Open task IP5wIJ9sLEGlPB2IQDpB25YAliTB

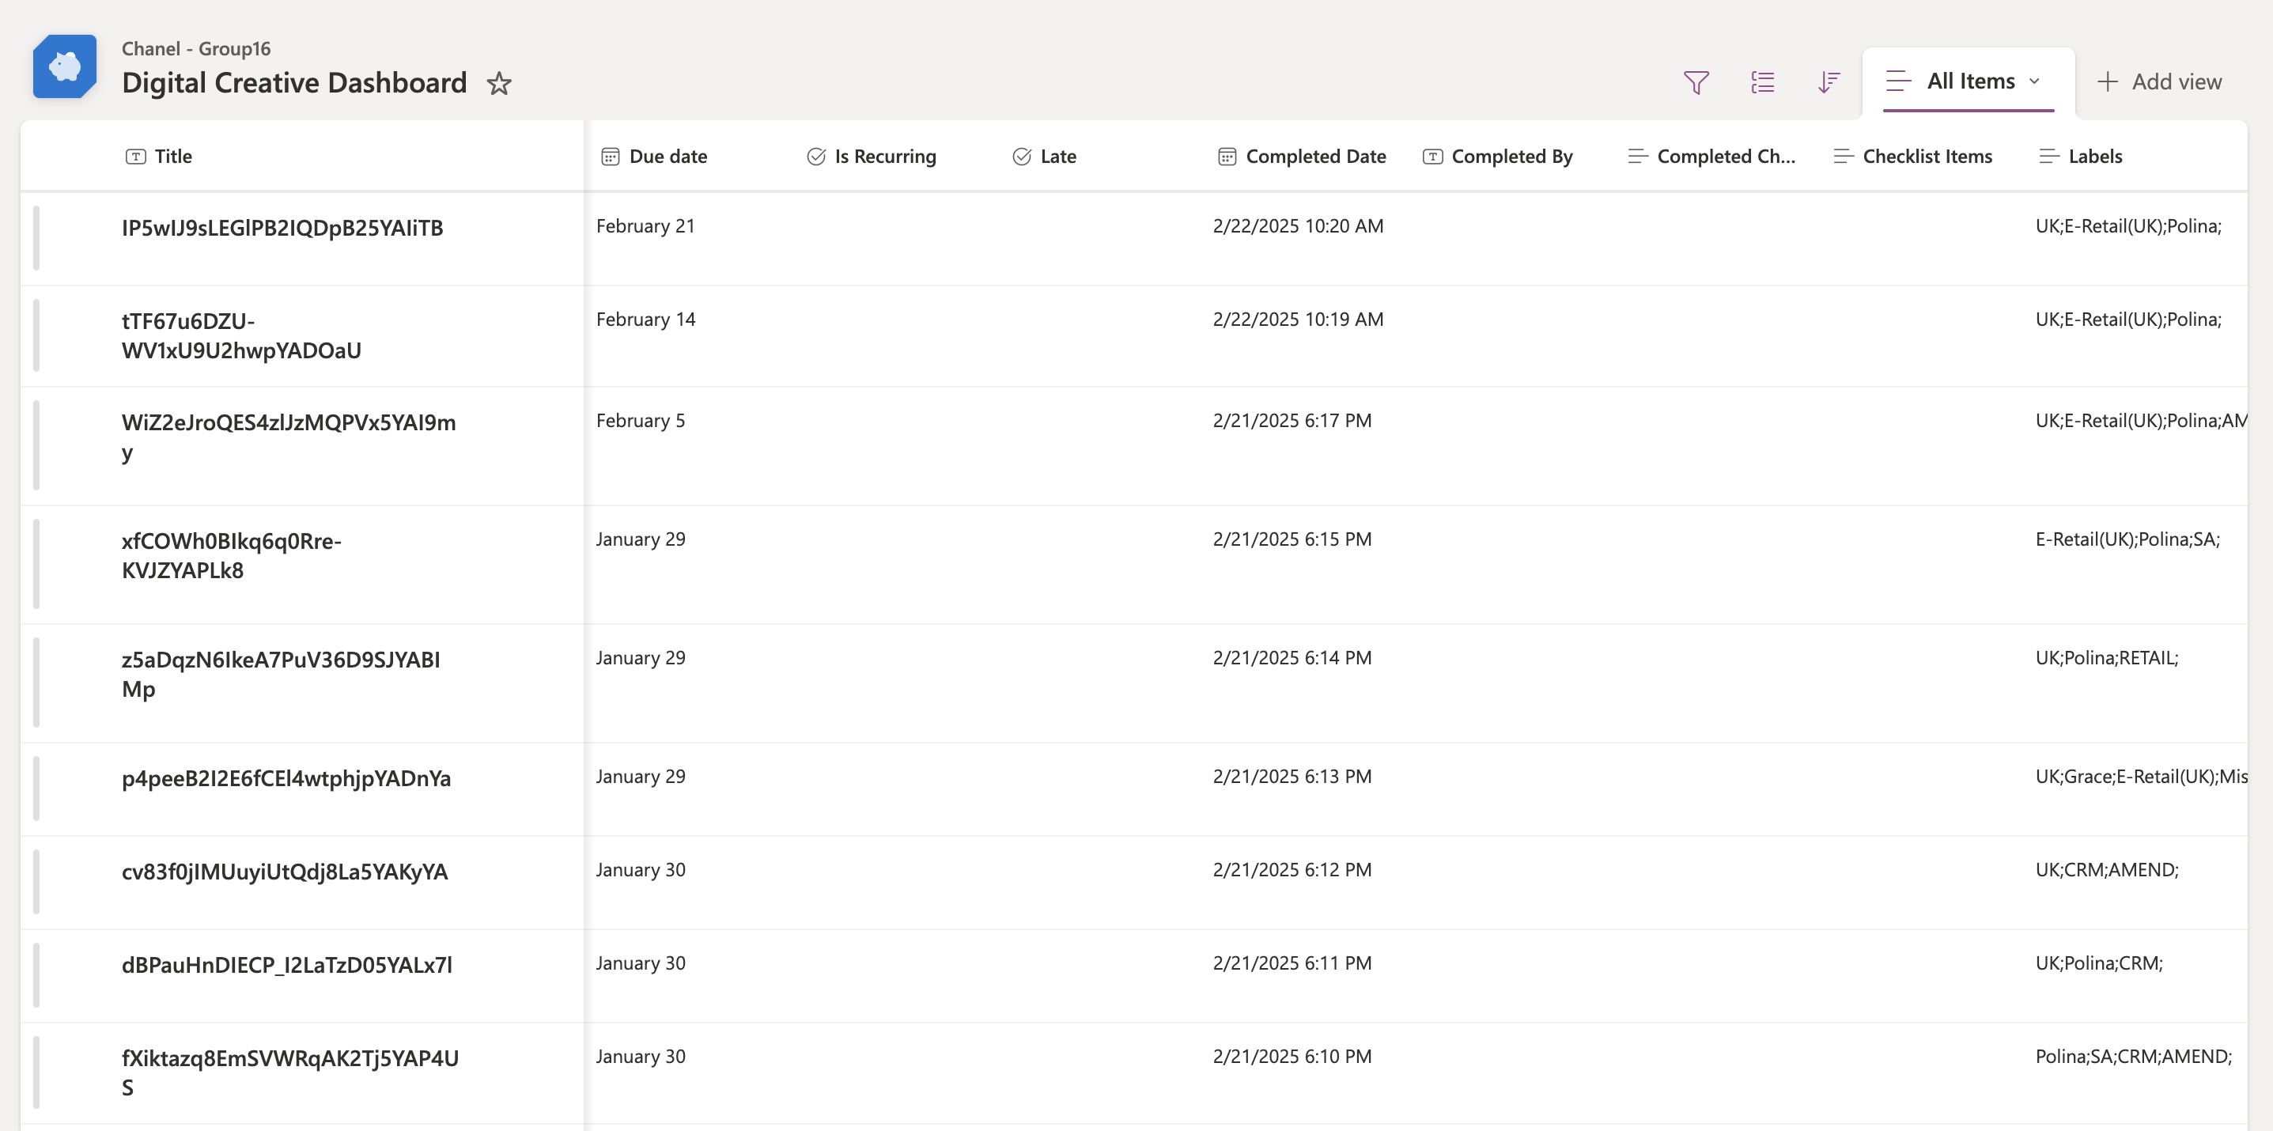(284, 227)
